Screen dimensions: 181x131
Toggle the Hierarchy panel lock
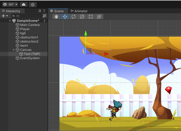pyautogui.click(x=40, y=11)
